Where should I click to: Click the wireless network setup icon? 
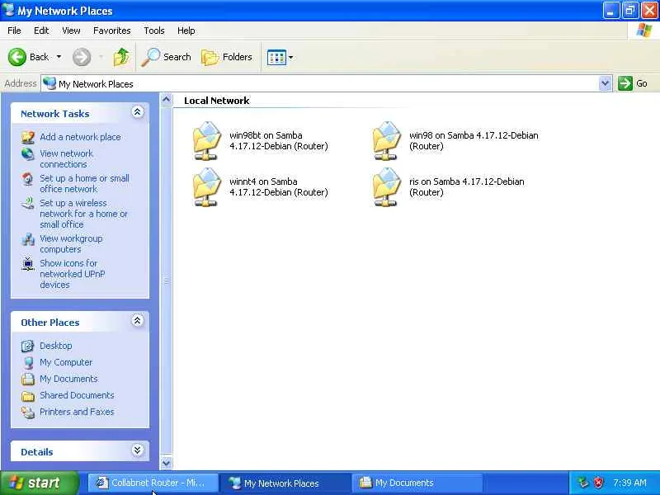click(x=28, y=204)
